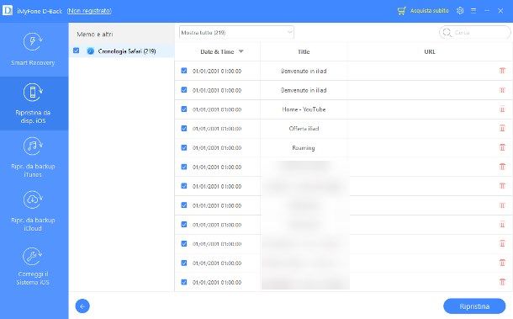Open the settings gear icon
This screenshot has width=513, height=319.
pos(460,11)
